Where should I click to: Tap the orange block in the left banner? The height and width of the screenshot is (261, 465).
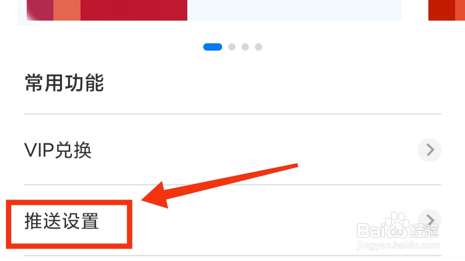coord(67,10)
